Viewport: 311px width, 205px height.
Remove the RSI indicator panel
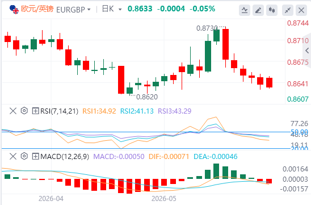pyautogui.click(x=13, y=111)
